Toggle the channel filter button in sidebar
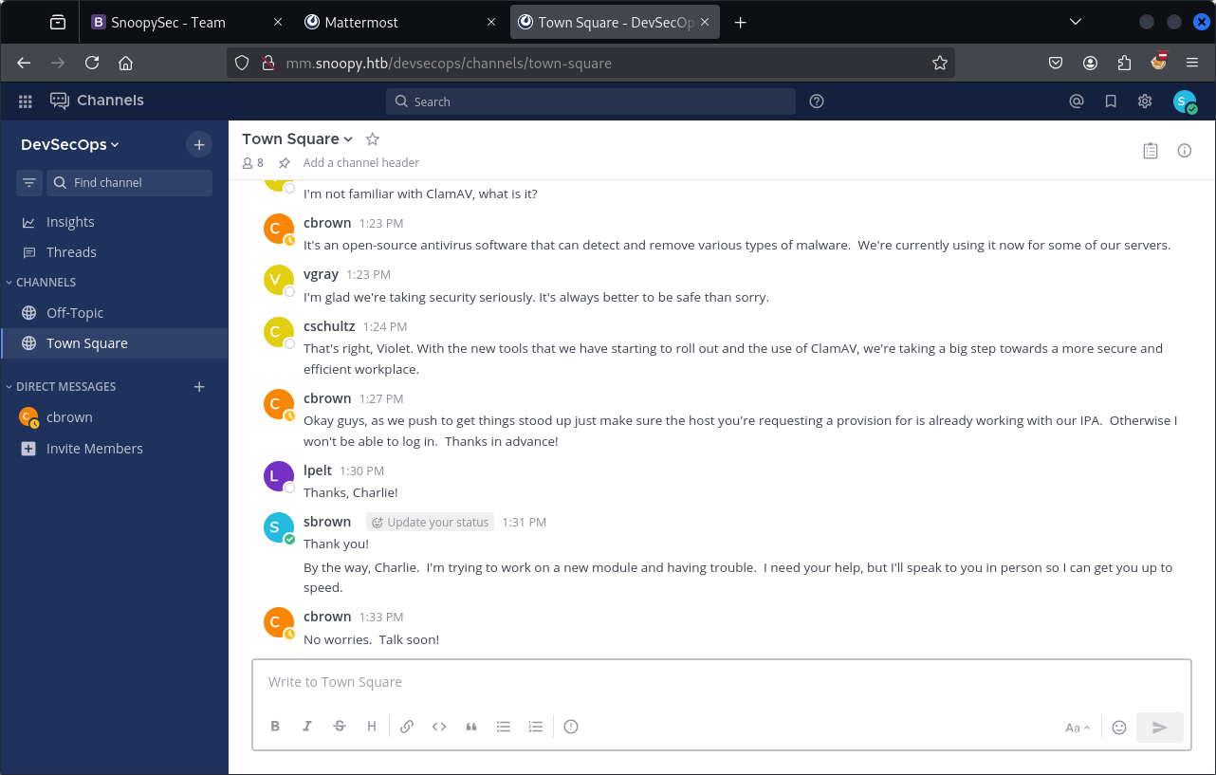The height and width of the screenshot is (775, 1216). 29,183
